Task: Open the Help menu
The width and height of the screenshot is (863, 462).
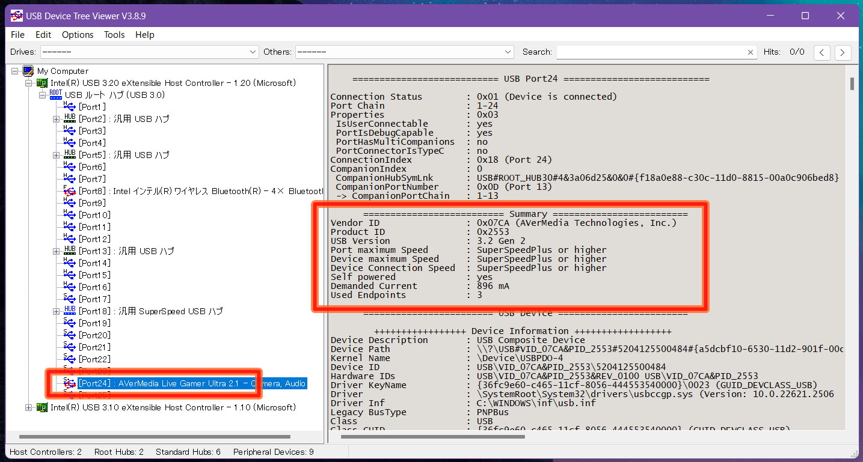Action: (x=144, y=35)
